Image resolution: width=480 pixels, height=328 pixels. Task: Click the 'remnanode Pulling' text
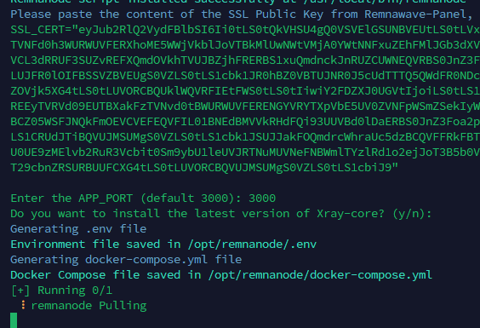89,306
